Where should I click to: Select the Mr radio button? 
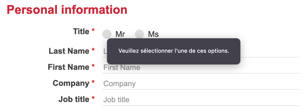tap(107, 34)
